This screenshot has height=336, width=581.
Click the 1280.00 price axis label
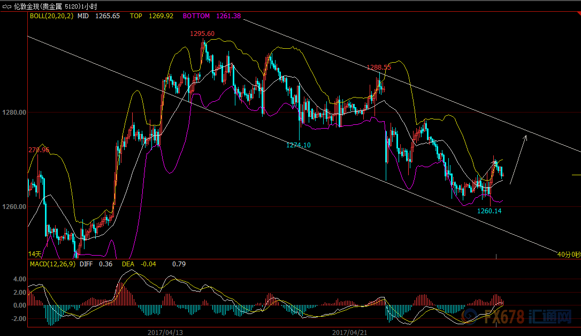tap(14, 113)
